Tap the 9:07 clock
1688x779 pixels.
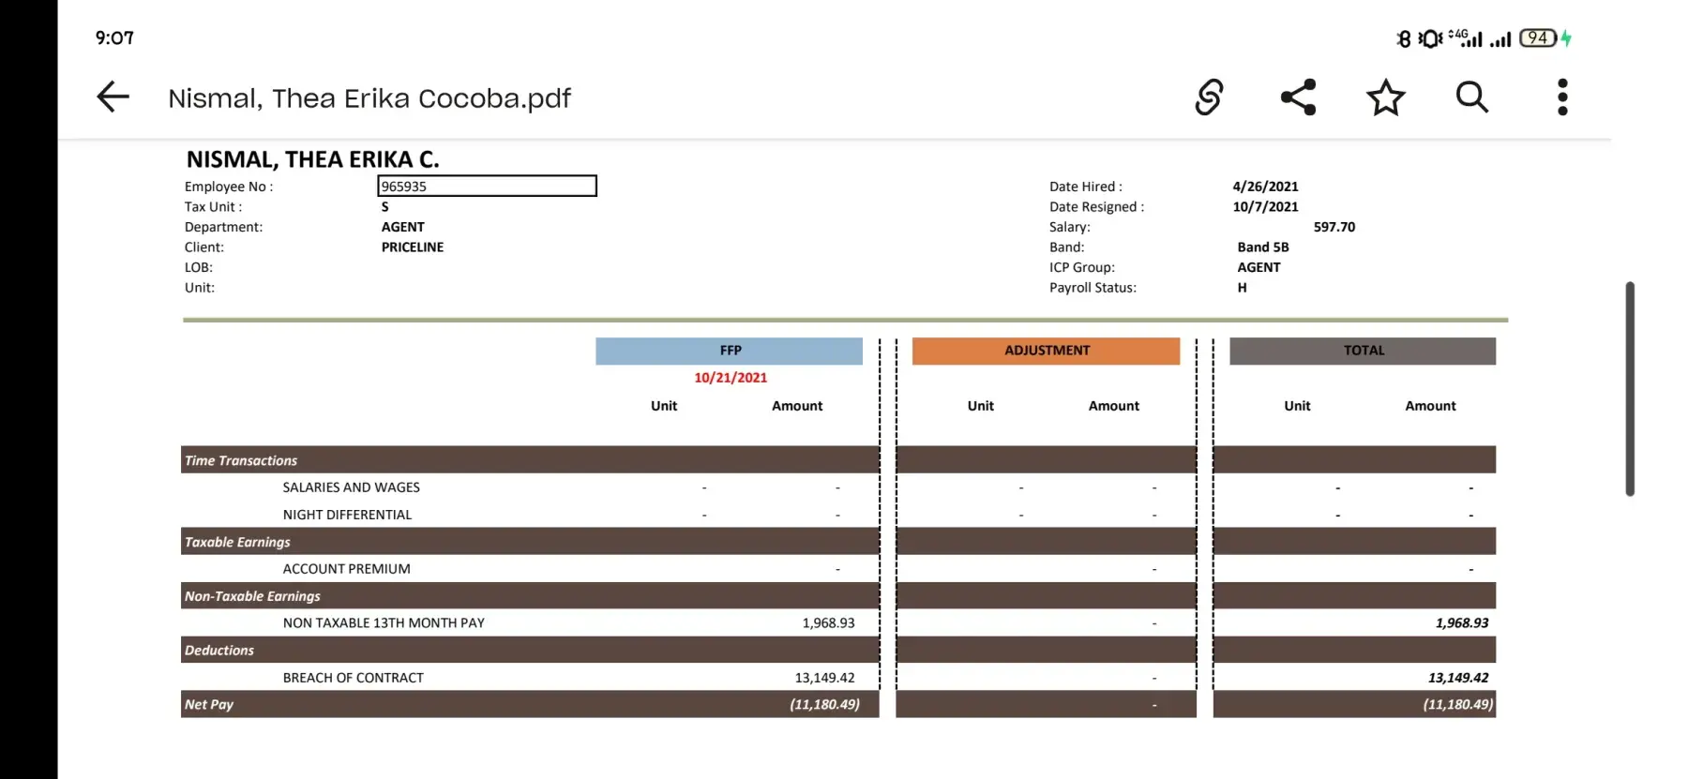click(x=114, y=38)
